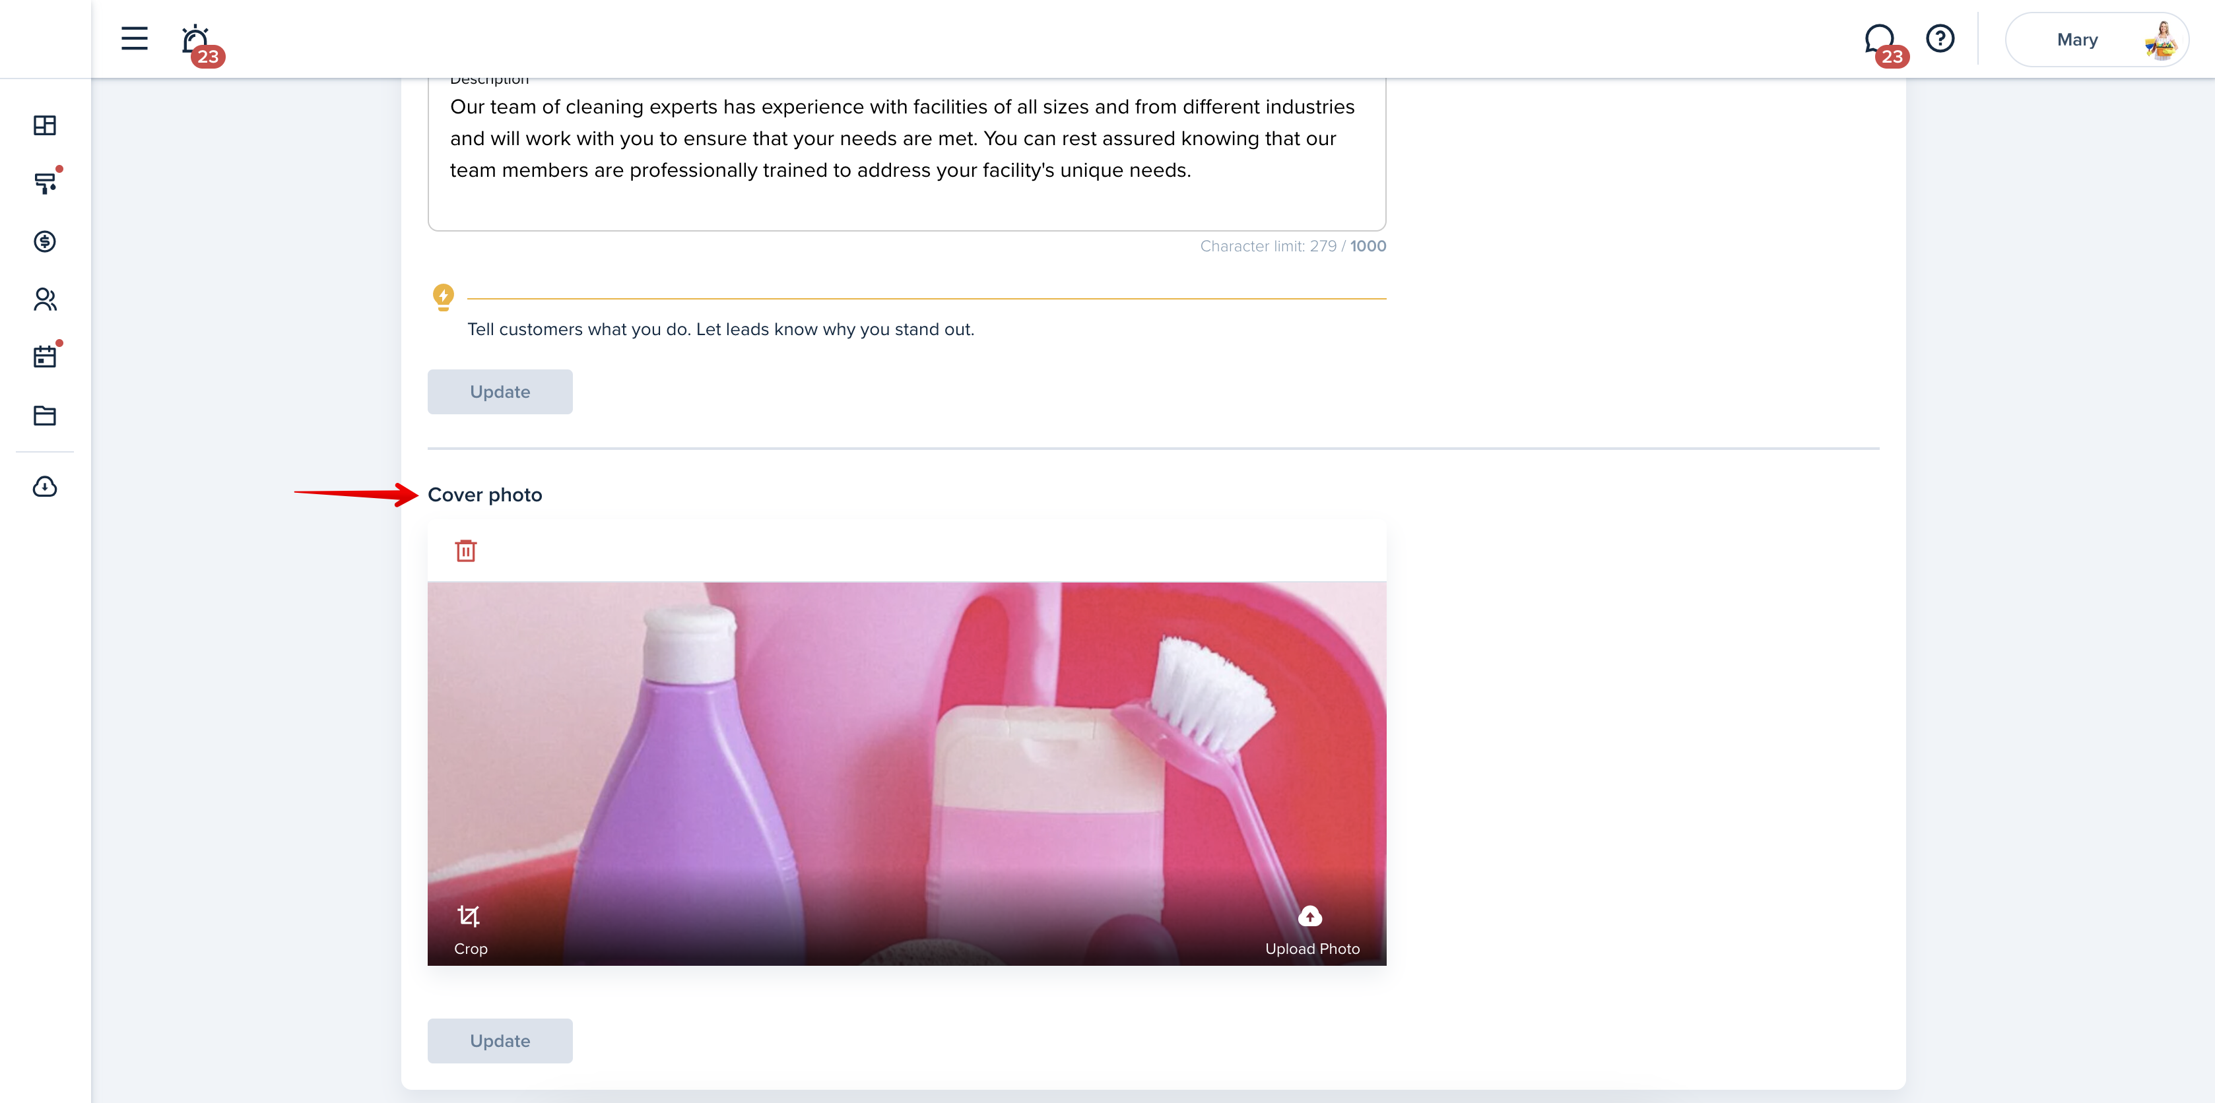2215x1103 pixels.
Task: Open the alarm bell notifications
Action: point(197,40)
